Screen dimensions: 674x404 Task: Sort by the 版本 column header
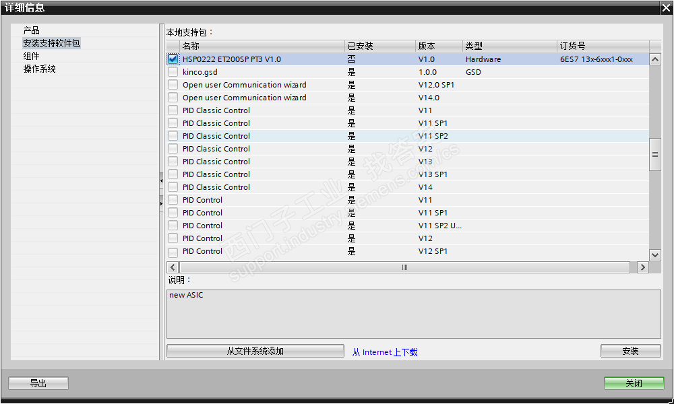pyautogui.click(x=439, y=46)
